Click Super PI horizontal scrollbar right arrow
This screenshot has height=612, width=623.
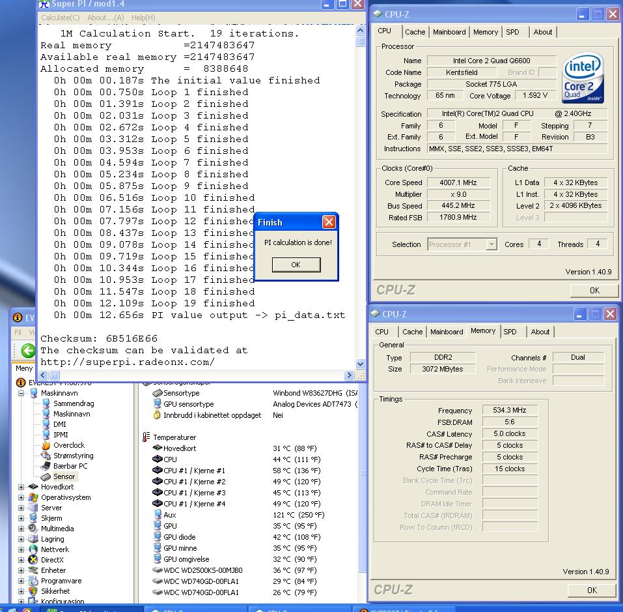349,375
